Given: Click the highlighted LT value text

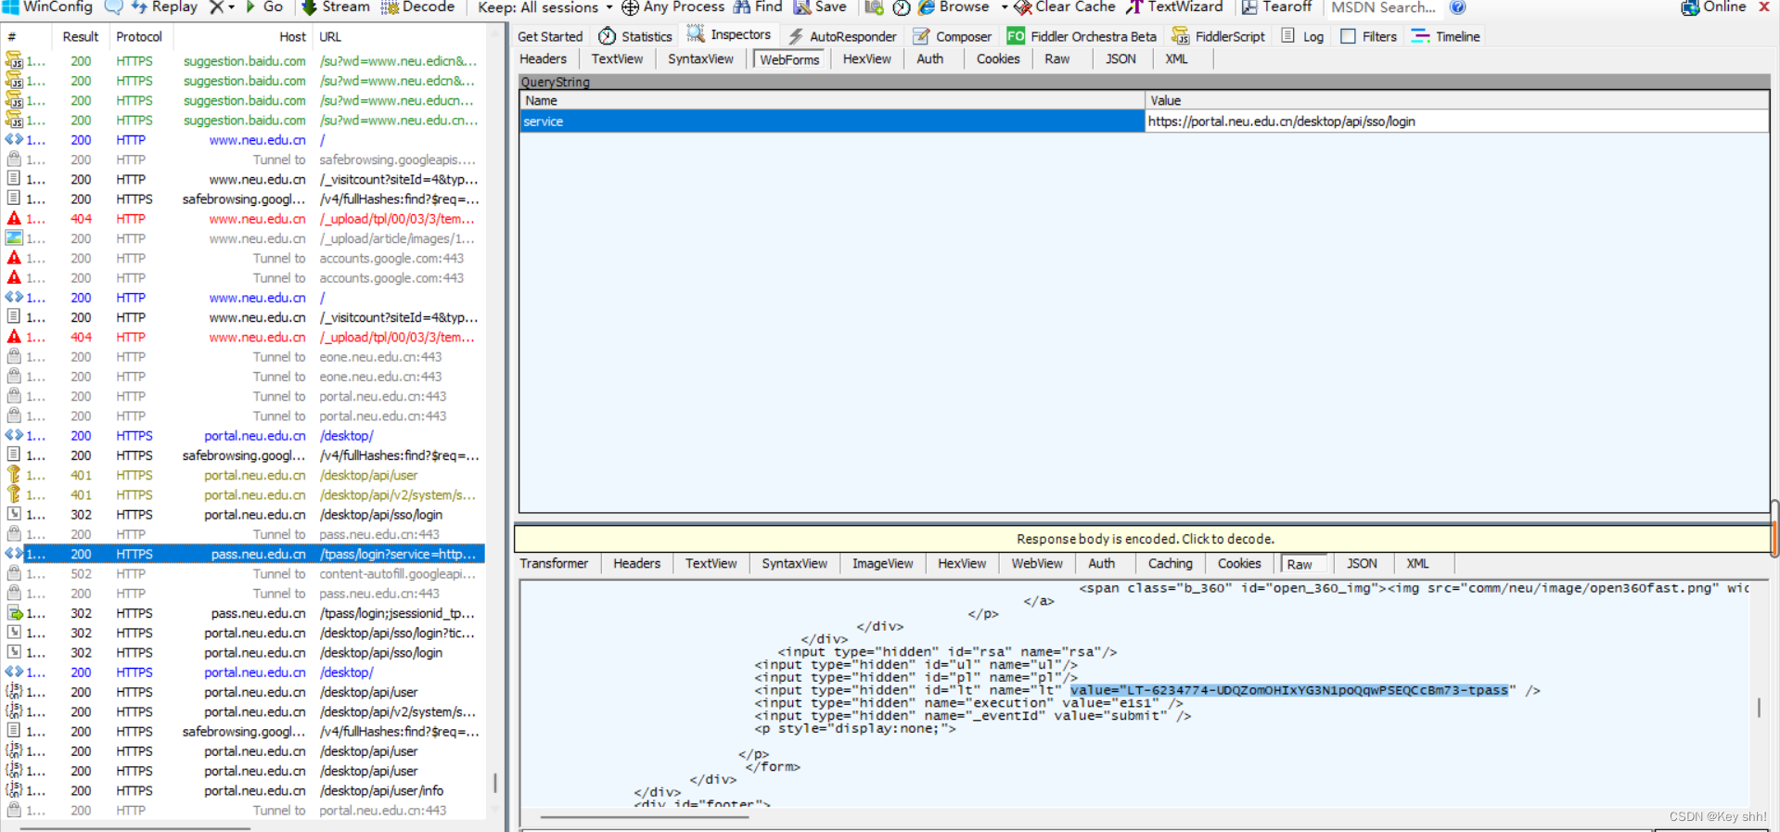Looking at the screenshot, I should coord(1289,690).
